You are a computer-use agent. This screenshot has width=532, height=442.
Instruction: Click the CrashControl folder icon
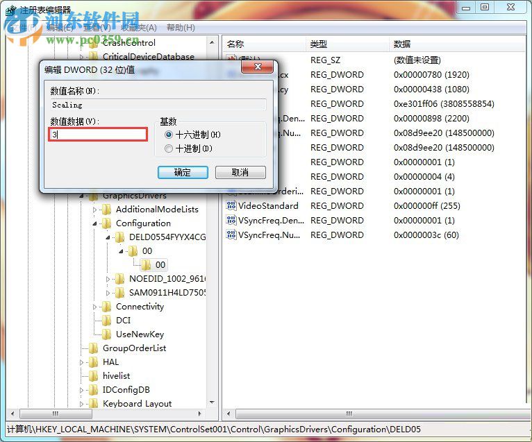(93, 44)
